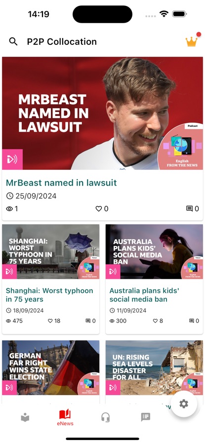Open the chat message tab icon
Image resolution: width=205 pixels, height=444 pixels.
[x=146, y=417]
